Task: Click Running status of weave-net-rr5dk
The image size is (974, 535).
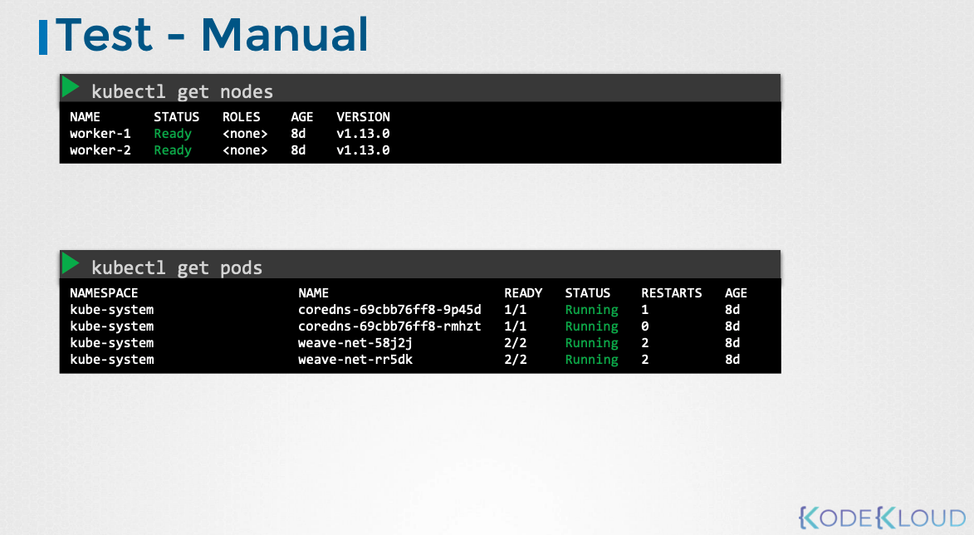Action: 591,360
